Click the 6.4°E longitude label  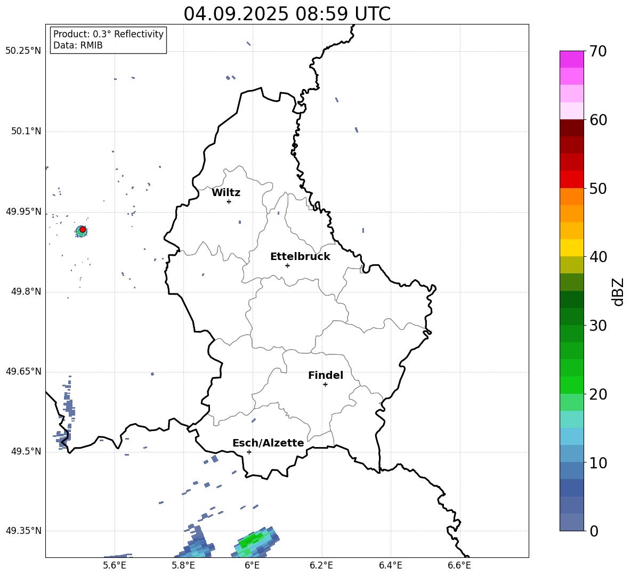tap(390, 565)
